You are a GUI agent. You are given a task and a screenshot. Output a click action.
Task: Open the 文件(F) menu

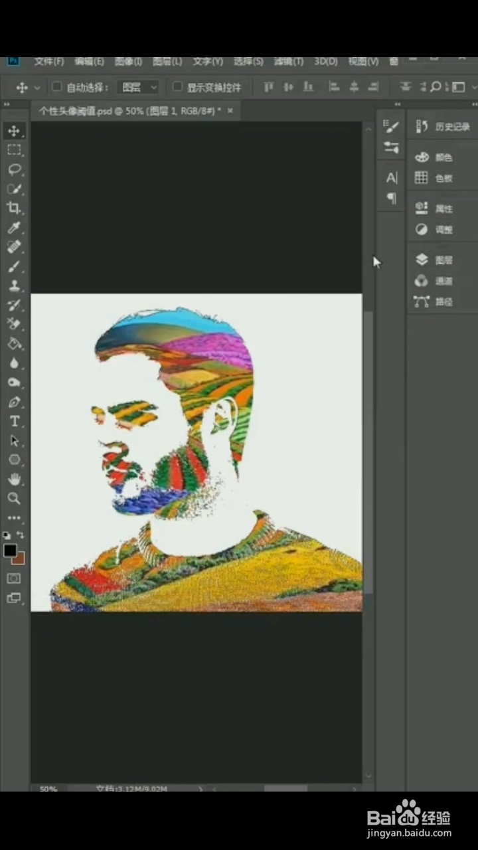(48, 61)
